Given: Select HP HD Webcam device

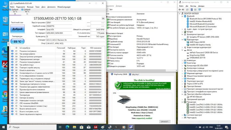Looking at the screenshot, I should (196, 97).
